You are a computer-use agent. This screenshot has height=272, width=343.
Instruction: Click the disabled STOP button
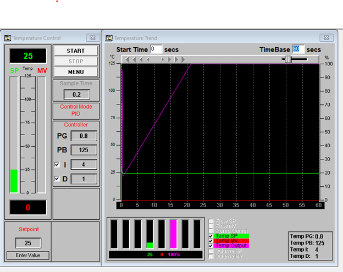pyautogui.click(x=76, y=61)
